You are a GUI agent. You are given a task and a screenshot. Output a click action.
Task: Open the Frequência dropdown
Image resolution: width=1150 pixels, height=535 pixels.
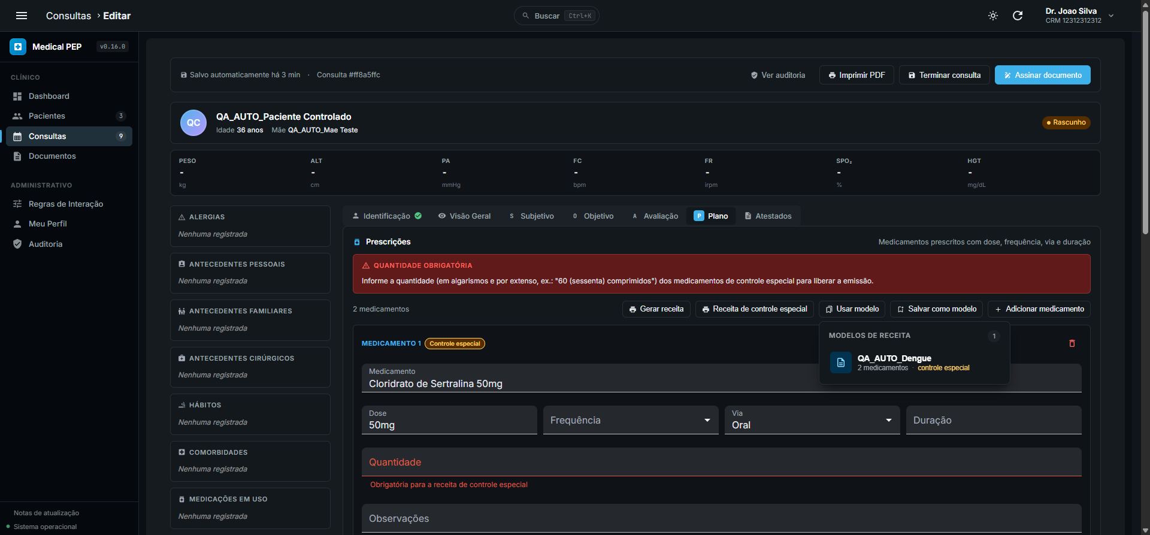point(631,420)
